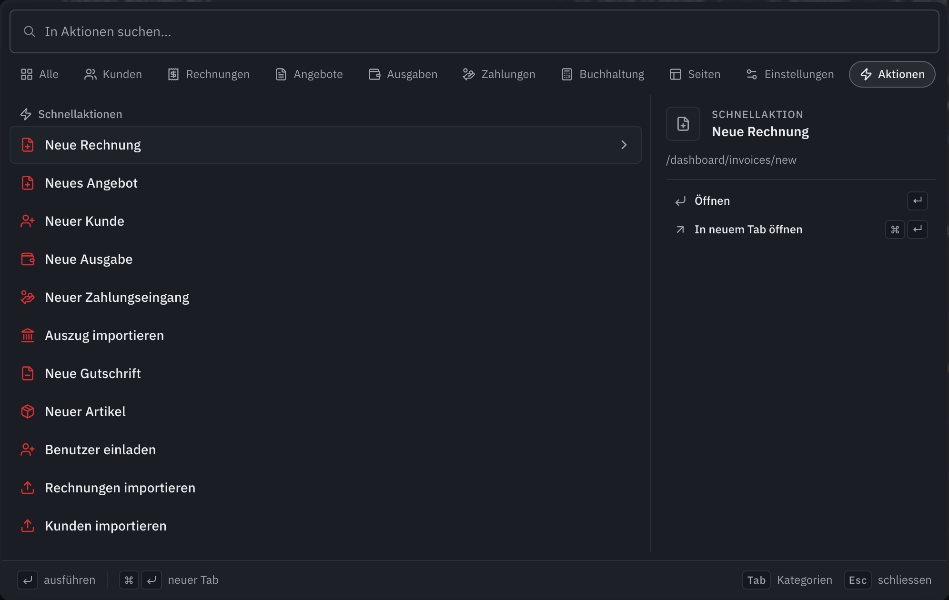
Task: Pick the Neuer Artikel entry
Action: click(326, 411)
